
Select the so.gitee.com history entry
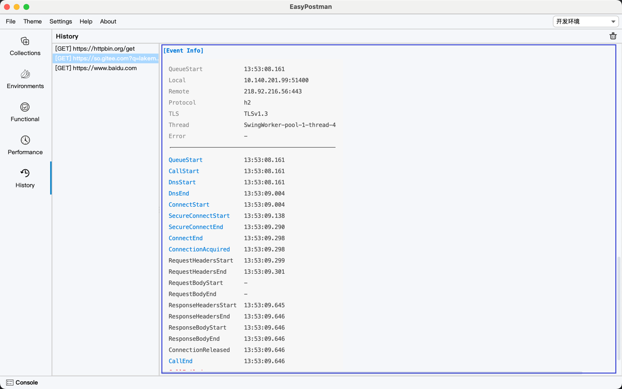[105, 58]
